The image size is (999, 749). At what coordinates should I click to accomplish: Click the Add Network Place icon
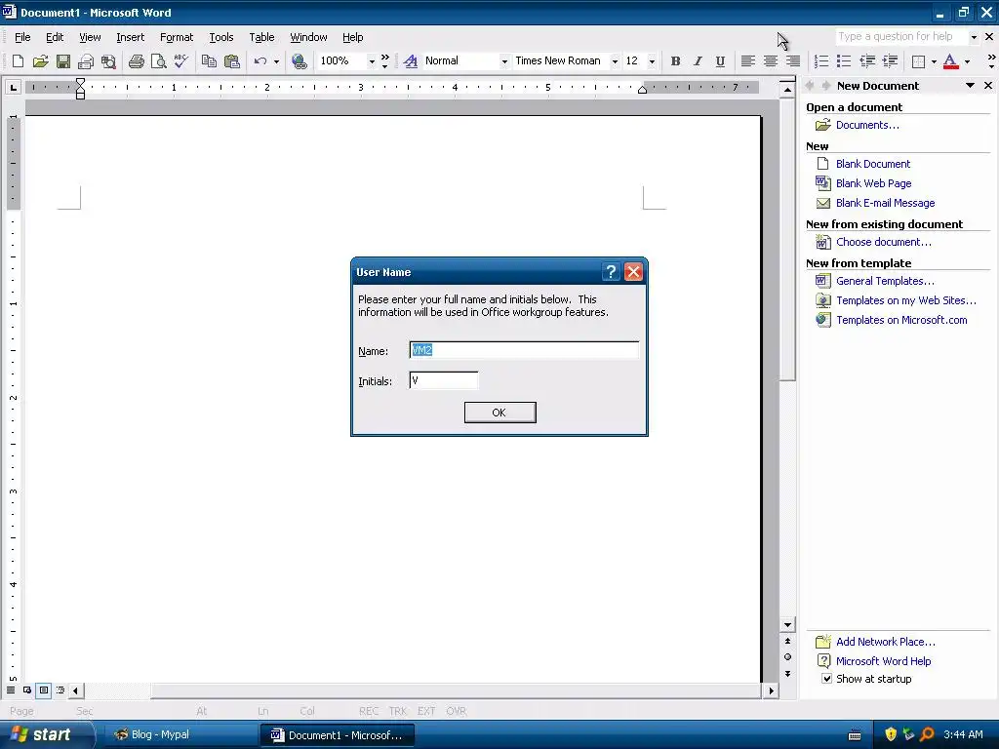click(823, 642)
